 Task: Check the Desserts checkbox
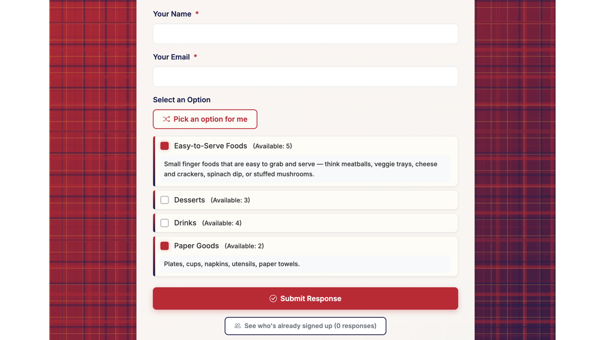click(x=164, y=199)
